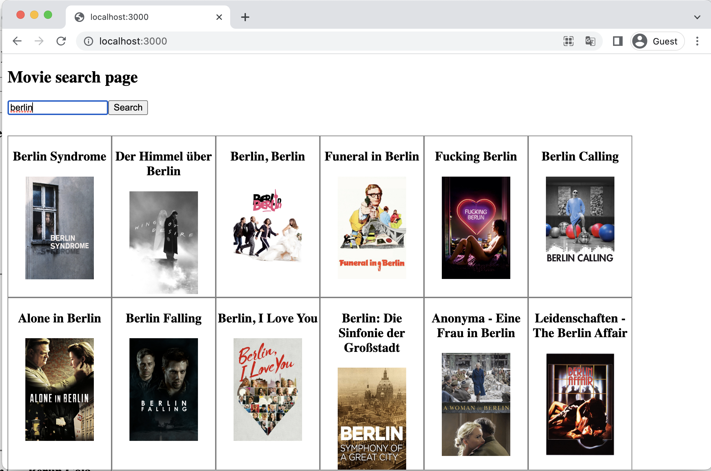
Task: Click the 'Movie search page' heading
Action: click(73, 77)
